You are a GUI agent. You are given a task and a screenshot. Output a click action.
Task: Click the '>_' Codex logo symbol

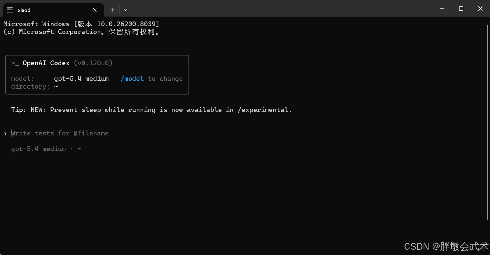[15, 63]
